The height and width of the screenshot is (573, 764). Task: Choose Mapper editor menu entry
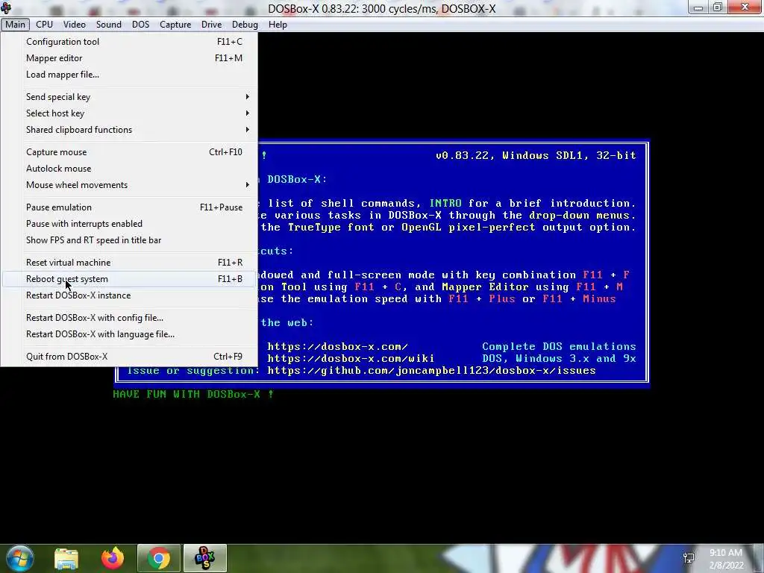(129, 58)
